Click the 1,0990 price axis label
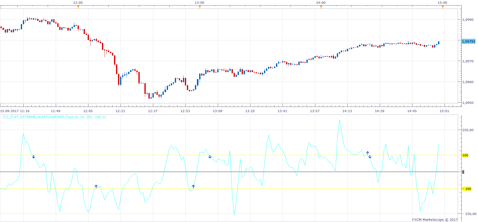Image resolution: width=478 pixels, height=222 pixels. (468, 20)
